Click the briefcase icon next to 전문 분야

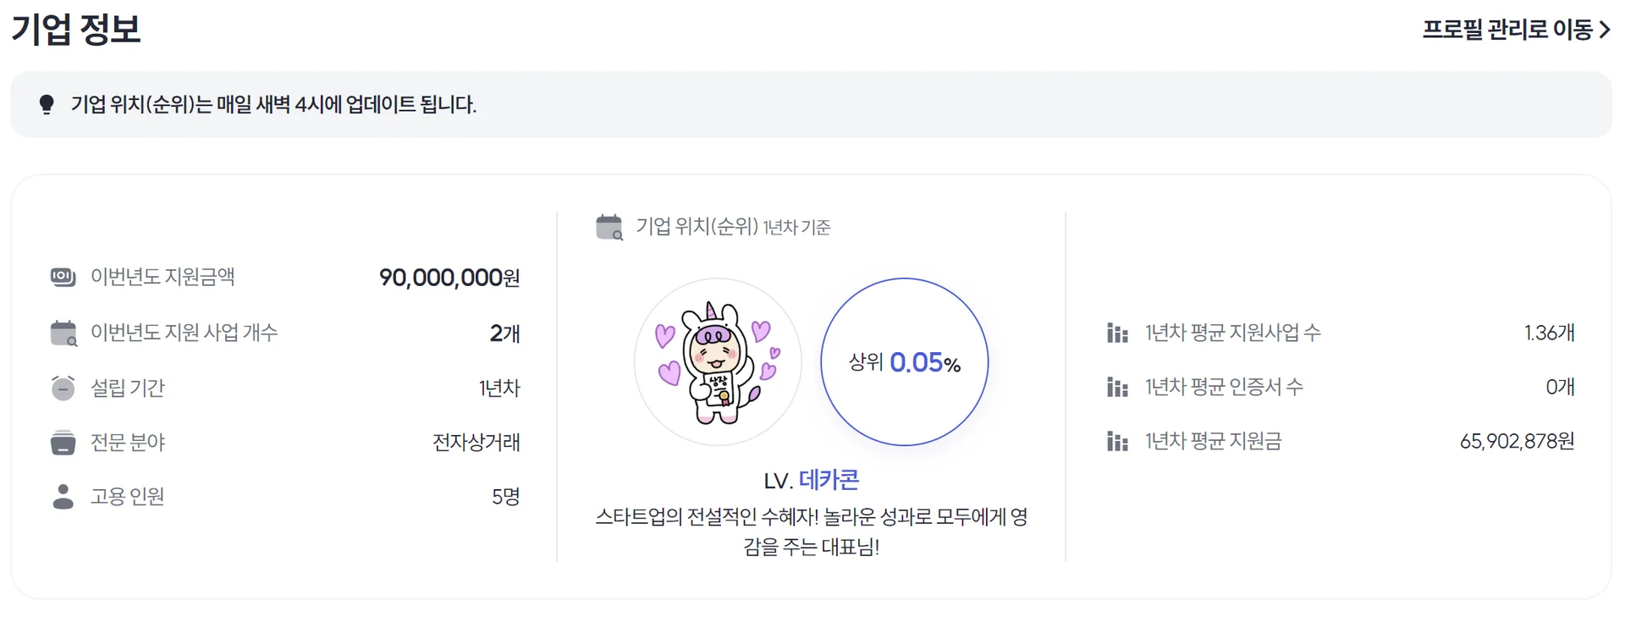tap(62, 442)
